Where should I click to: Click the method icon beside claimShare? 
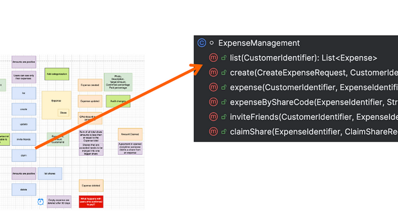coord(213,131)
